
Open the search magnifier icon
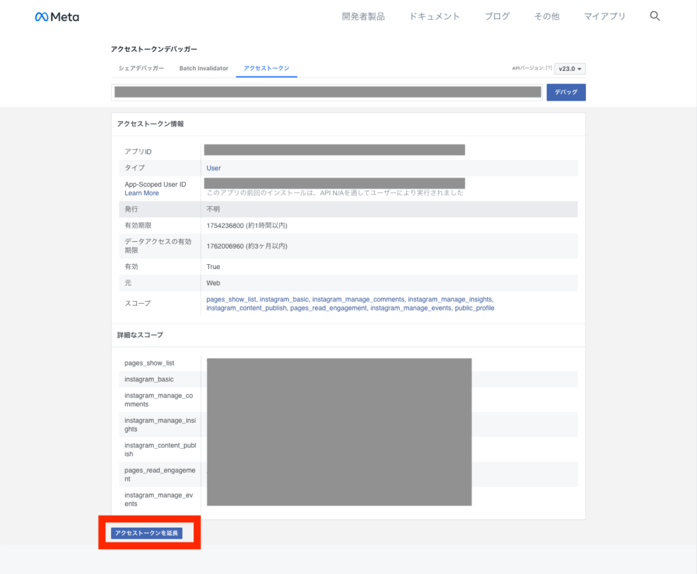[x=654, y=16]
